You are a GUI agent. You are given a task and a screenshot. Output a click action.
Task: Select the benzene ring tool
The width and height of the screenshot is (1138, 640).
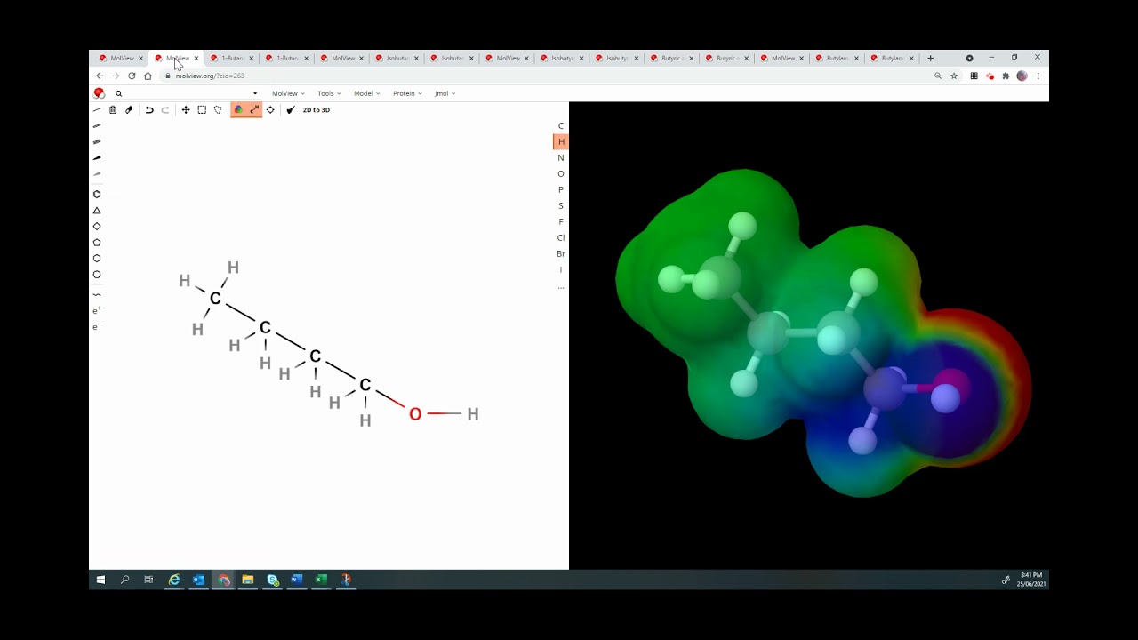pyautogui.click(x=97, y=194)
